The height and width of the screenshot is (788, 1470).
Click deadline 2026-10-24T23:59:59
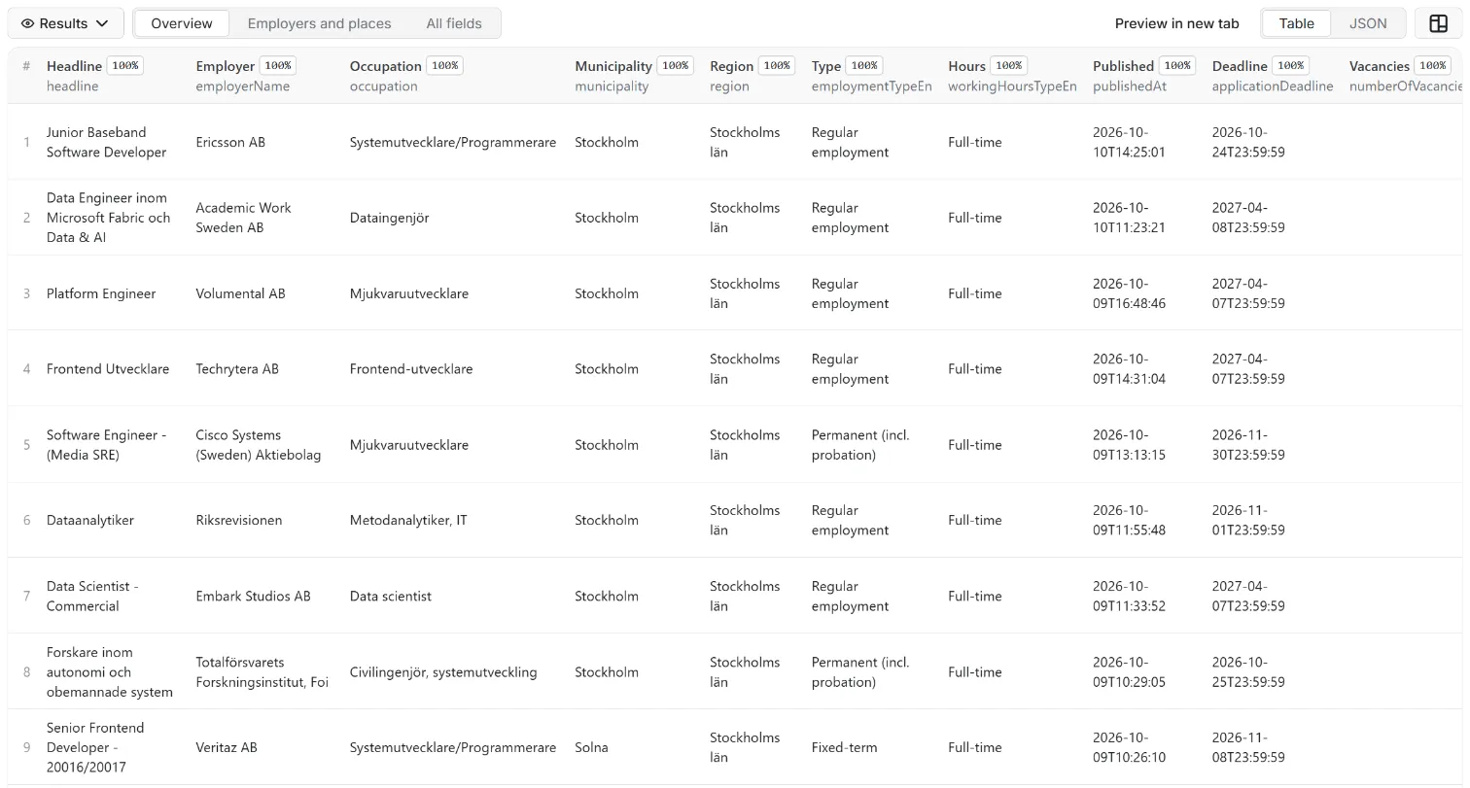click(1248, 142)
